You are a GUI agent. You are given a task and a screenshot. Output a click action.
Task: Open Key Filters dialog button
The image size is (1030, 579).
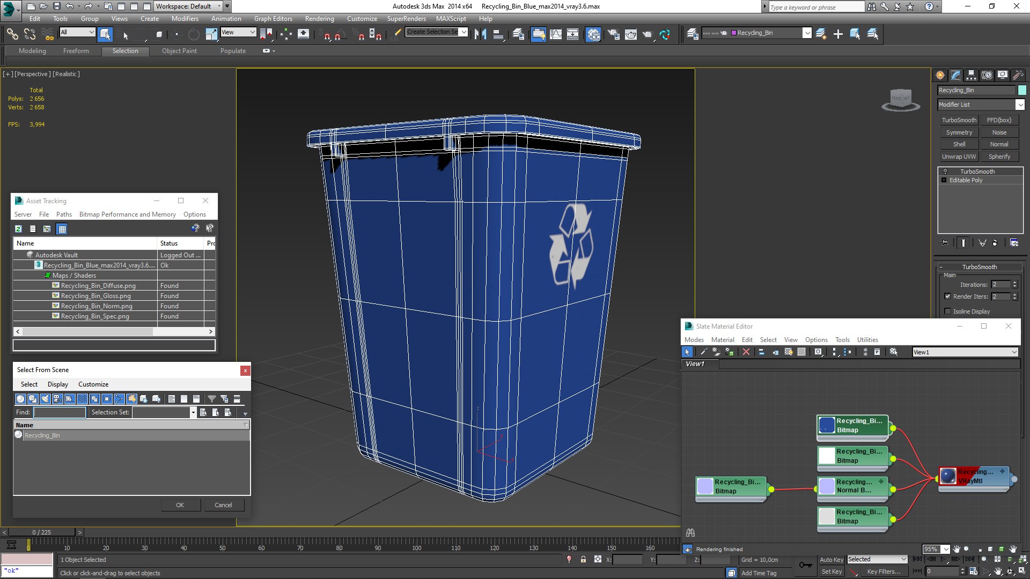tap(884, 572)
